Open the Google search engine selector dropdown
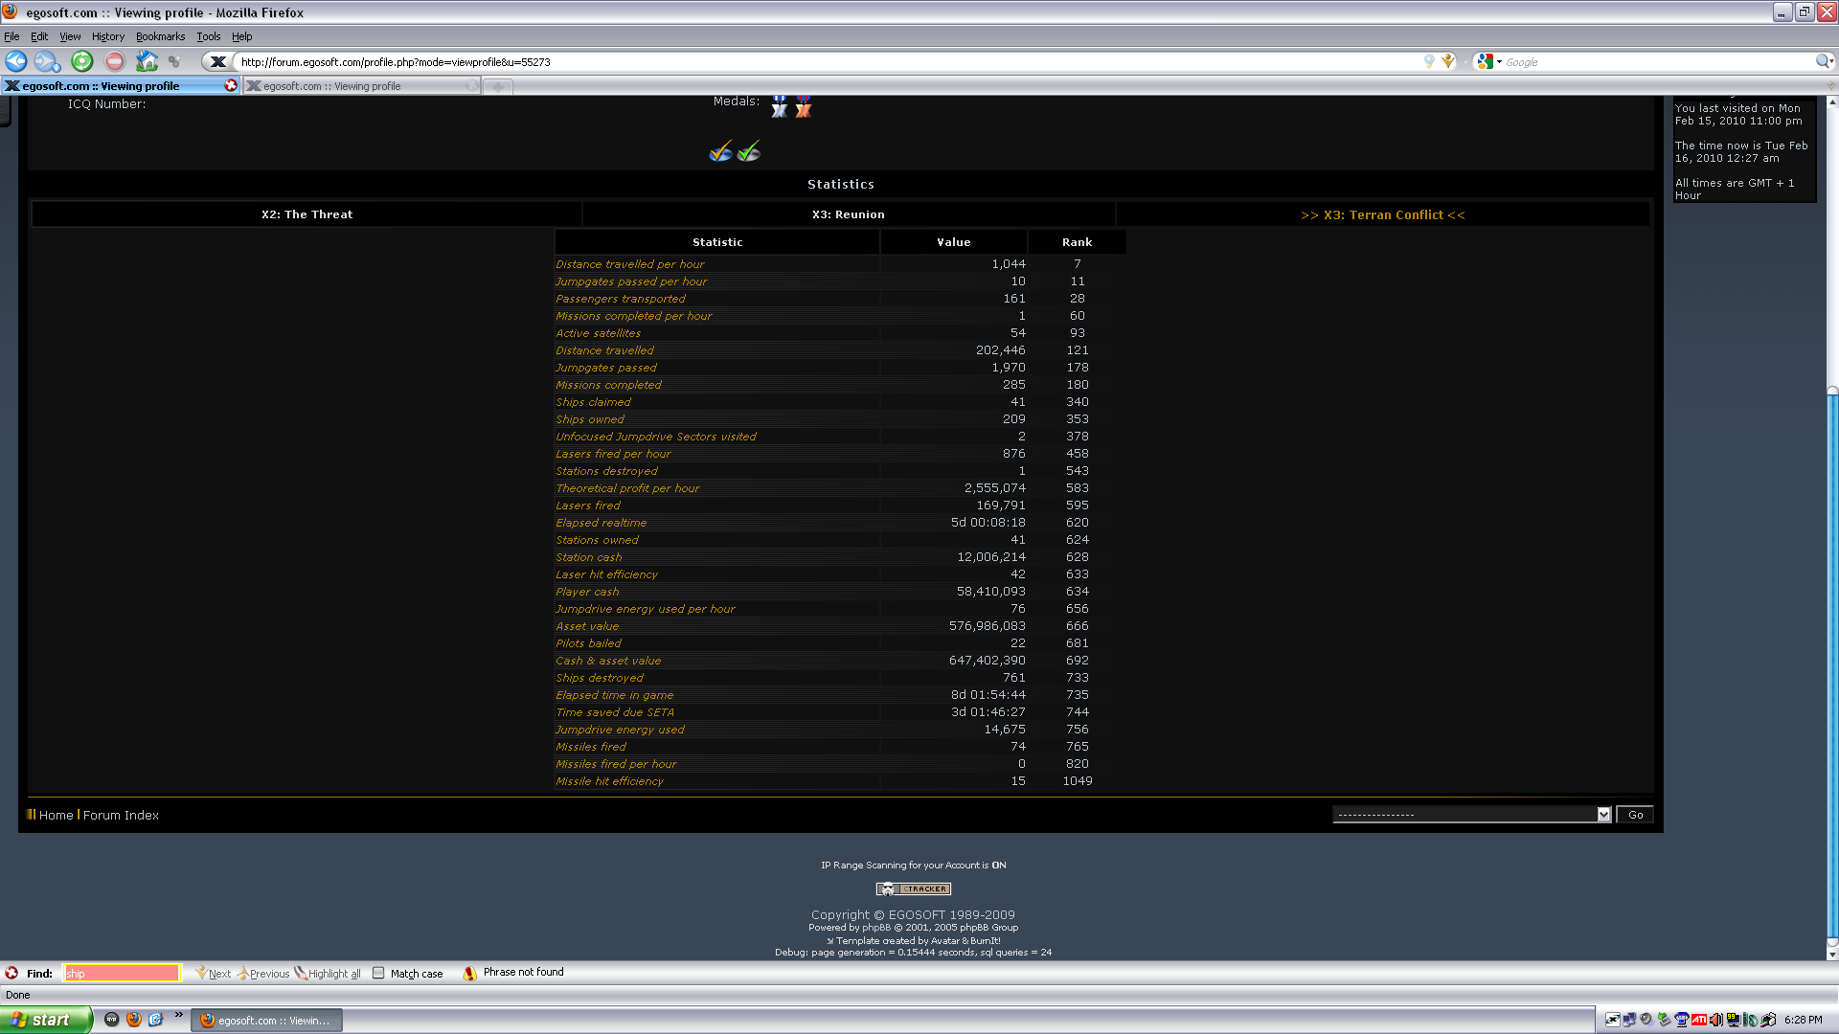 tap(1489, 62)
